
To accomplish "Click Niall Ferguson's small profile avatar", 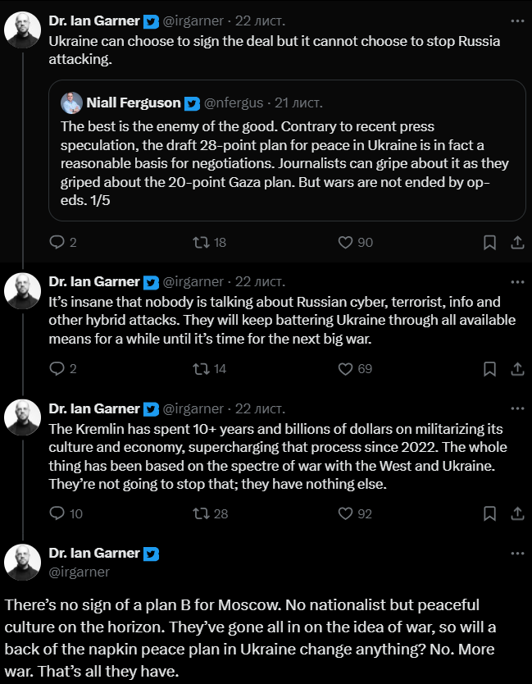I will (x=71, y=103).
